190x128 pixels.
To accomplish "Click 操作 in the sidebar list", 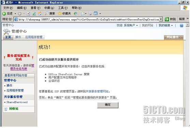I will click(x=9, y=86).
